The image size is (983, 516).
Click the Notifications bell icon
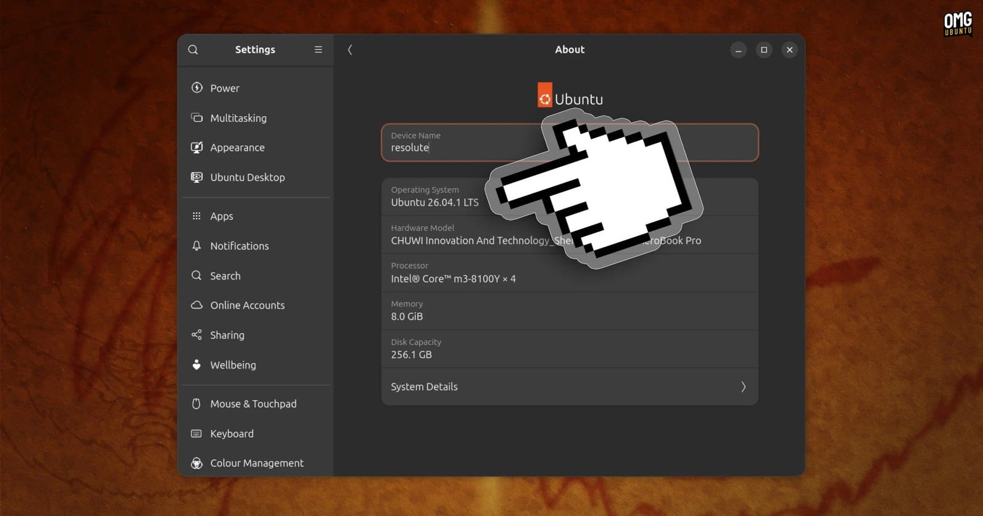(197, 246)
